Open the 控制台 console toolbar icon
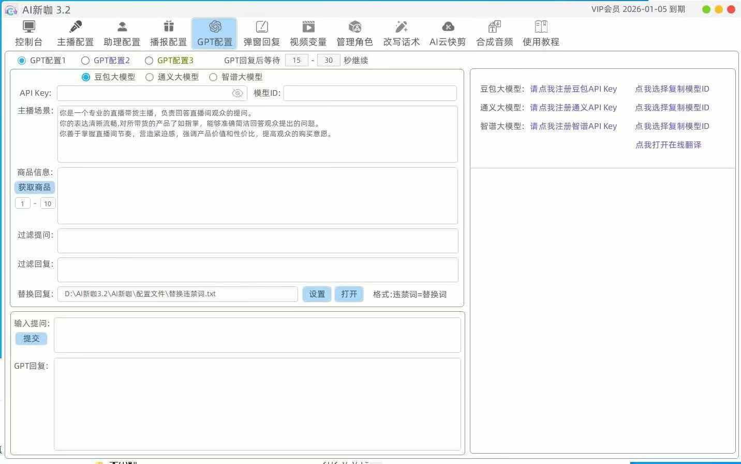Screen dimensions: 741x464 click(29, 27)
